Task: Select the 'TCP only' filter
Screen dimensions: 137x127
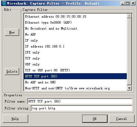Action: [x=75, y=58]
